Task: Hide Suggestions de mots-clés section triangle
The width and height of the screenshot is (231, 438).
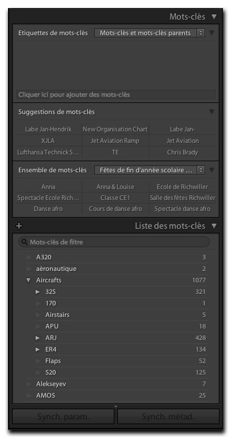Action: 212,112
